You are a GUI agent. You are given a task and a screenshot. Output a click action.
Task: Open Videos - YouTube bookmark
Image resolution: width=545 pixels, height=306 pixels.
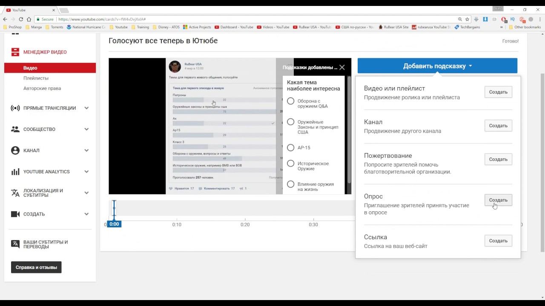coord(273,27)
